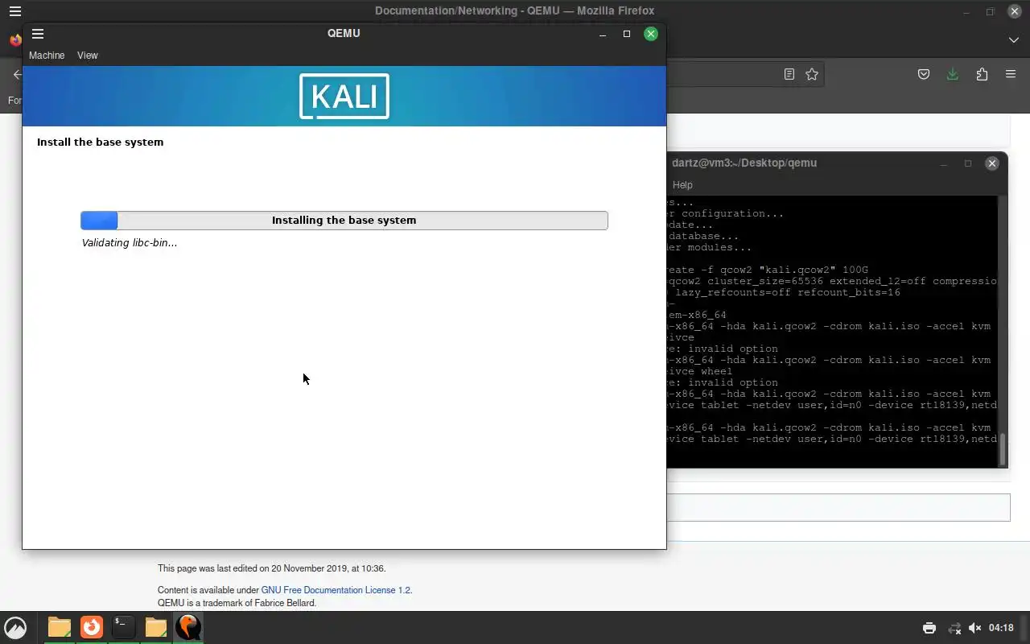Open the Machine menu in QEMU
The image size is (1030, 644).
[x=47, y=56]
